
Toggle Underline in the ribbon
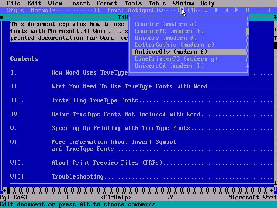pyautogui.click(x=268, y=10)
